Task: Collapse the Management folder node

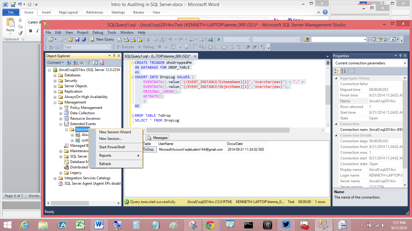Action: pos(55,102)
